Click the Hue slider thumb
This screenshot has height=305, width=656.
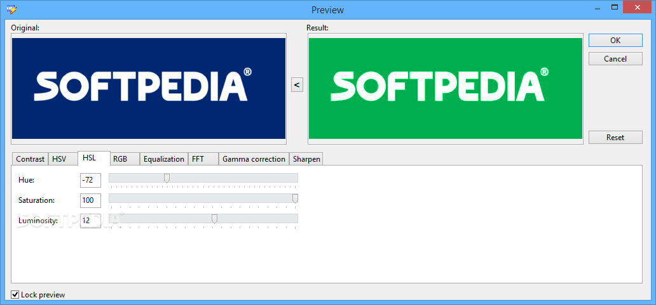[167, 179]
